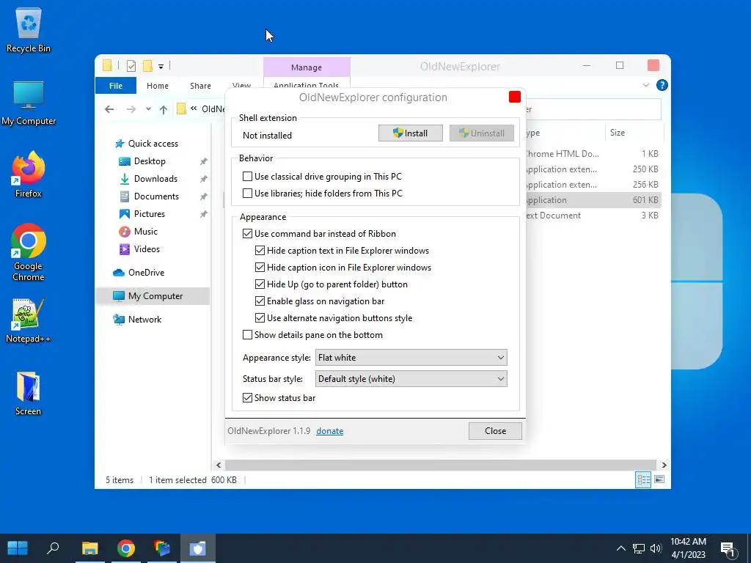Show hidden system tray icons

(620, 548)
